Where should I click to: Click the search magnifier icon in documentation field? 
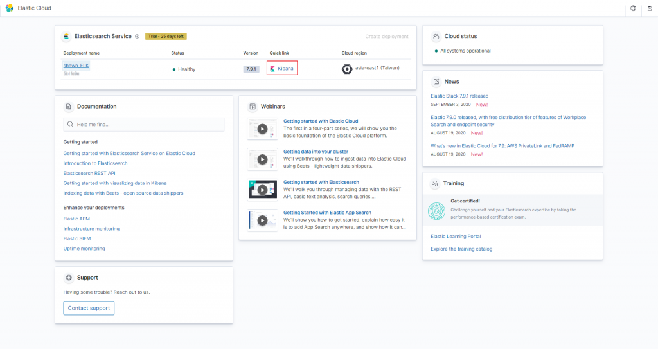coord(70,124)
